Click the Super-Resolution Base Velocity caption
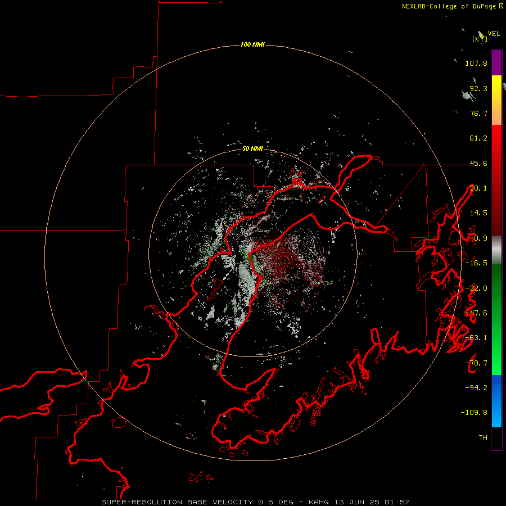The height and width of the screenshot is (506, 506). pyautogui.click(x=256, y=502)
